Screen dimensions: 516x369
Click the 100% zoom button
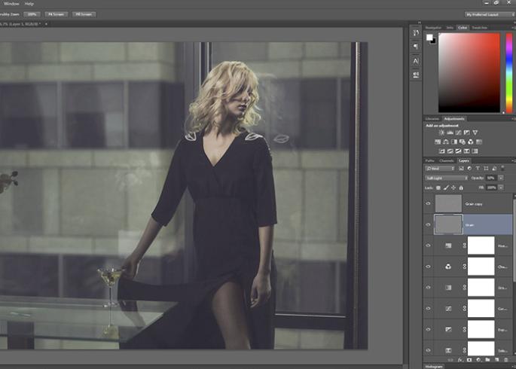[32, 14]
